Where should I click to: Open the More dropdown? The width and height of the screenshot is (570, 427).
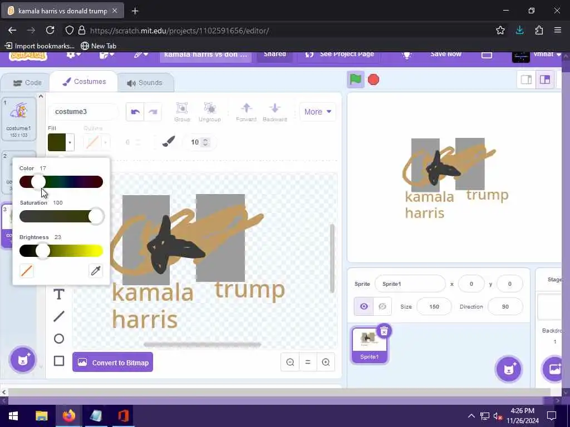click(x=317, y=112)
